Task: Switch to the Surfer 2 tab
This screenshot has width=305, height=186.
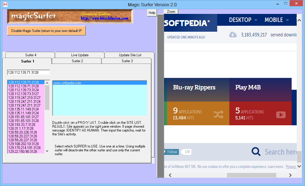Action: click(77, 61)
